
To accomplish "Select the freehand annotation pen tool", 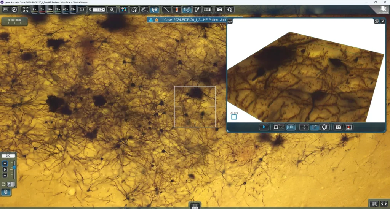I will (x=144, y=9).
